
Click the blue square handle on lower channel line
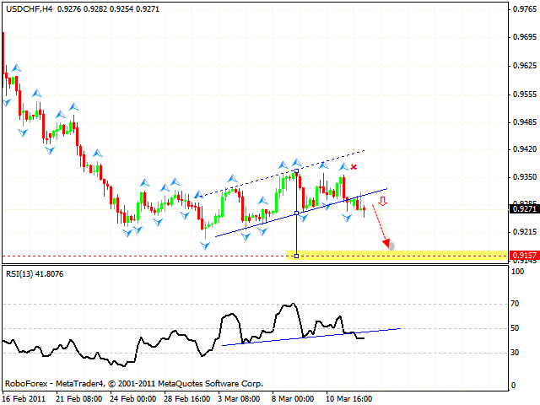[x=296, y=213]
